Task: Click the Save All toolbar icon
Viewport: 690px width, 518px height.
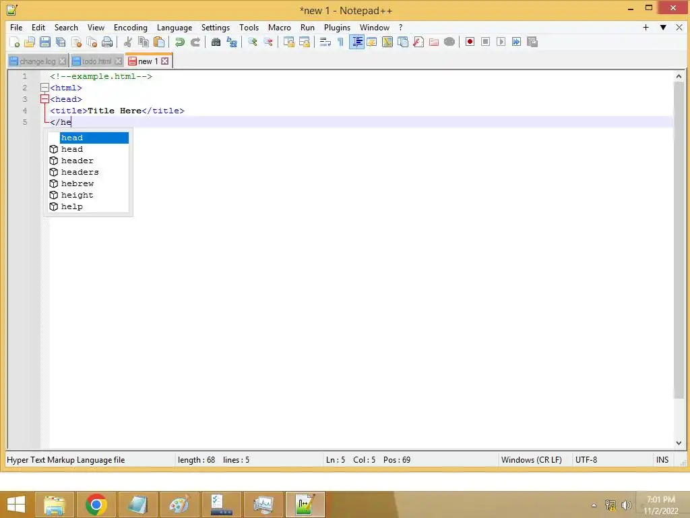Action: point(61,42)
